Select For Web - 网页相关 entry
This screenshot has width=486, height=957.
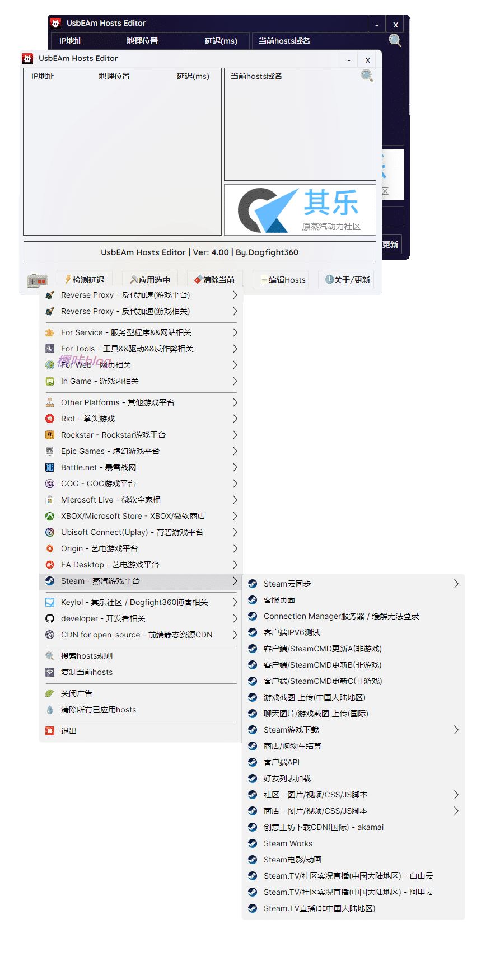(141, 365)
